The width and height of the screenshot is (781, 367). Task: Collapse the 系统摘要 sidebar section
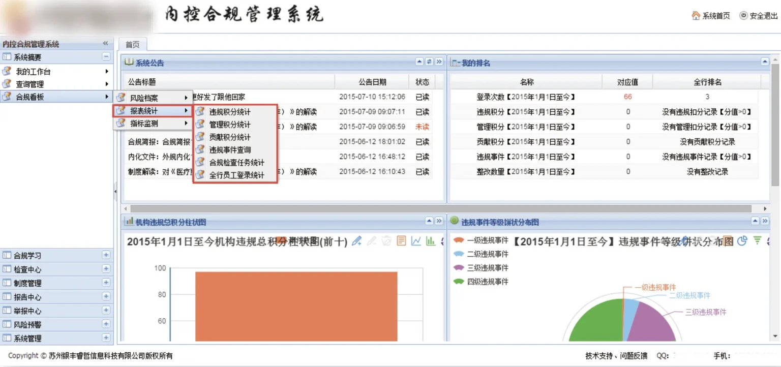tap(106, 57)
